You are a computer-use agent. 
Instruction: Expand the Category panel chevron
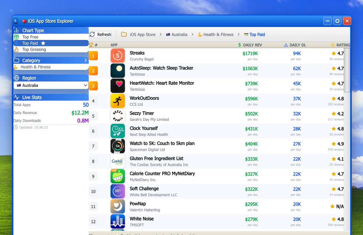coord(86,60)
